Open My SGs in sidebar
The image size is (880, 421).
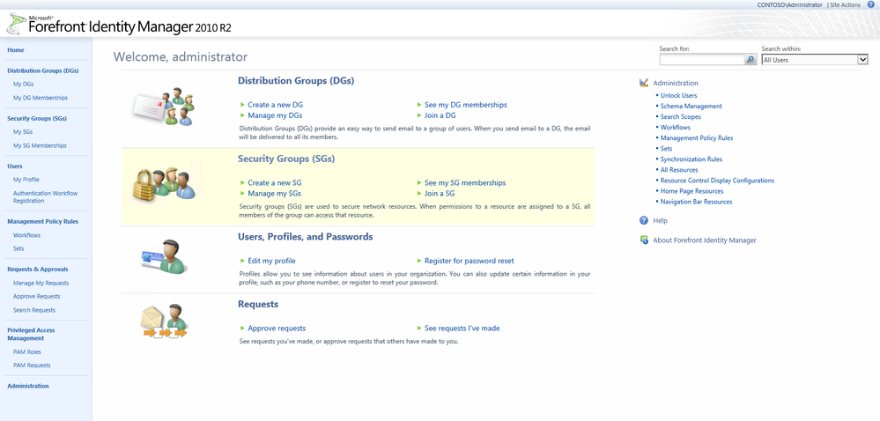tap(23, 132)
